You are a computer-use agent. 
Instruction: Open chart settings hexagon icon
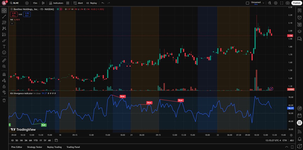point(275,3)
